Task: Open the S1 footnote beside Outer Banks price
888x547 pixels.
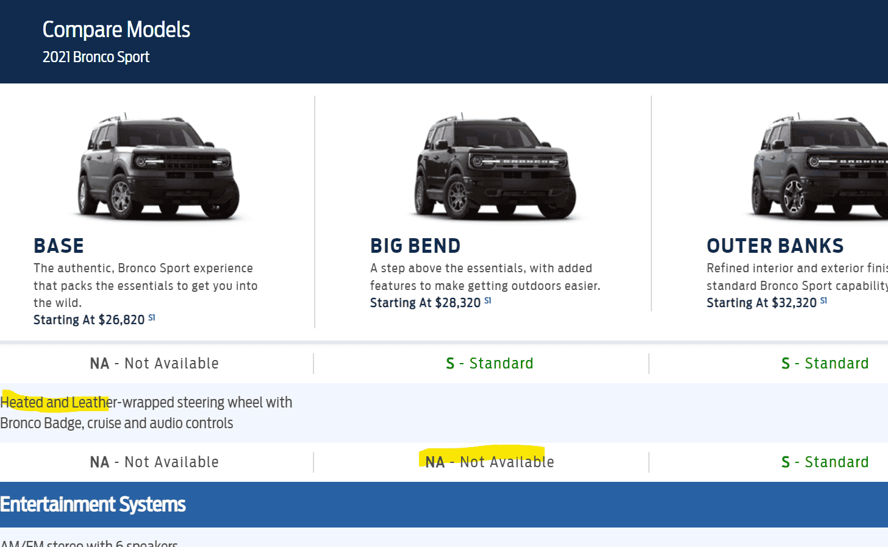Action: [x=824, y=300]
